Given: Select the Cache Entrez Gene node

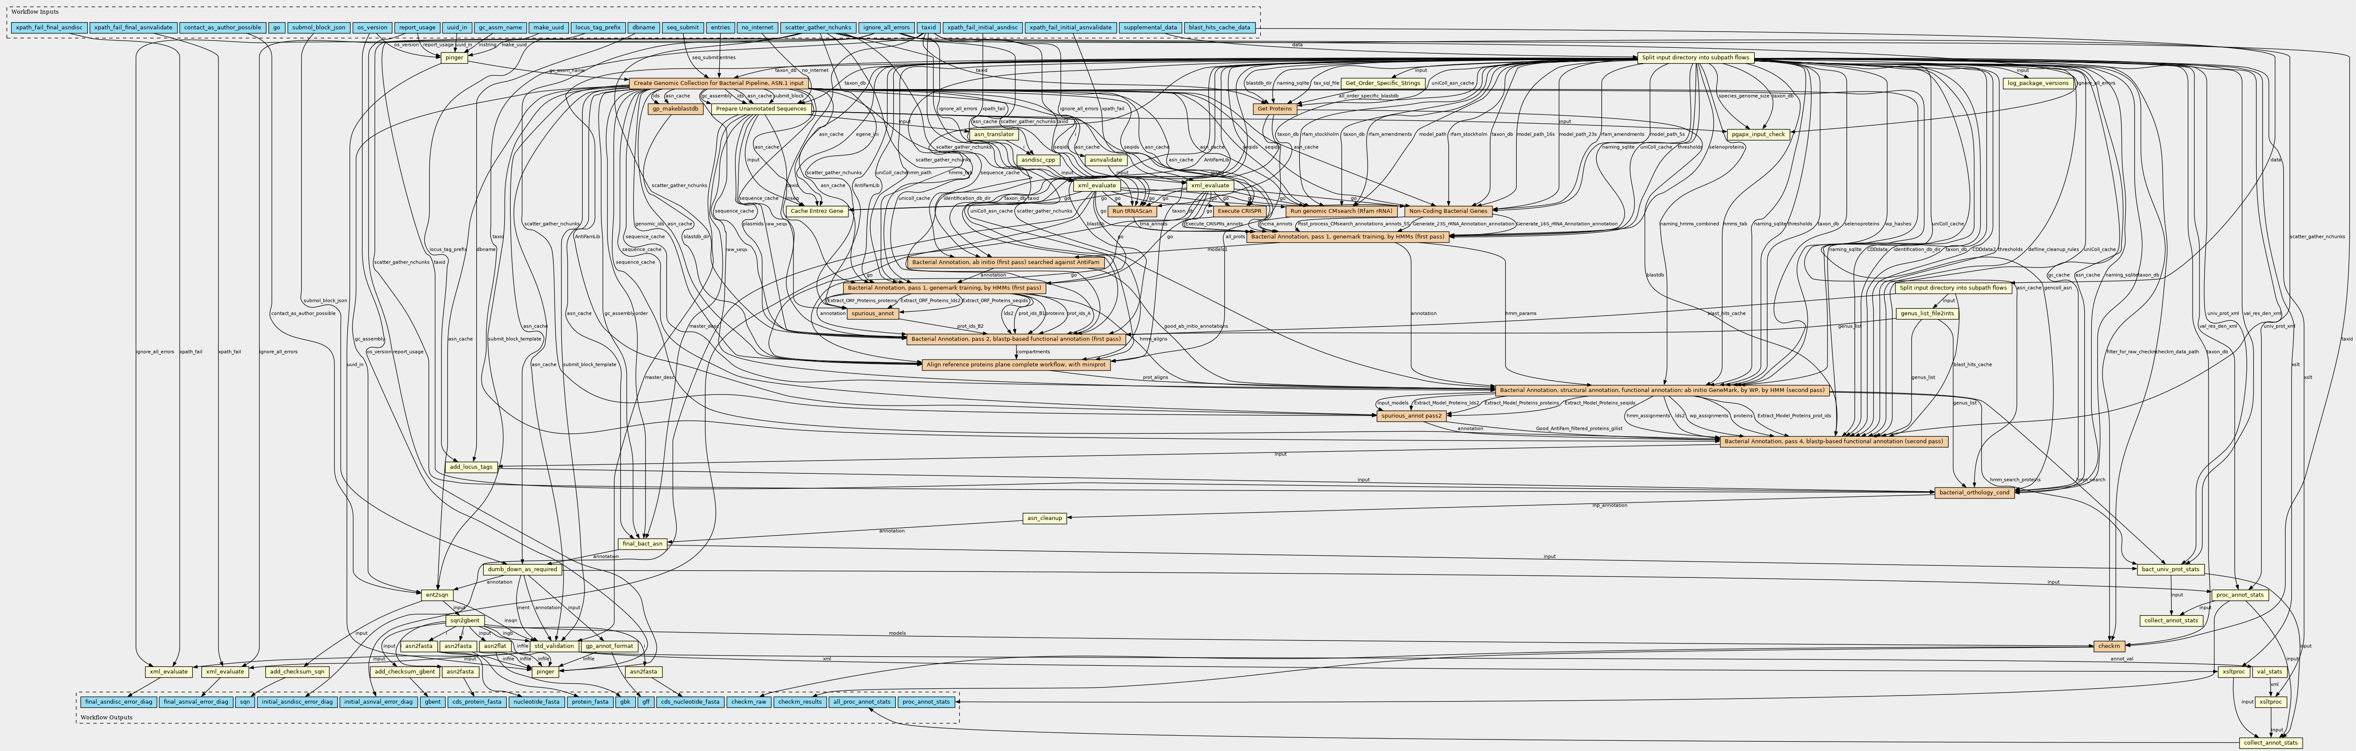Looking at the screenshot, I should click(x=817, y=211).
